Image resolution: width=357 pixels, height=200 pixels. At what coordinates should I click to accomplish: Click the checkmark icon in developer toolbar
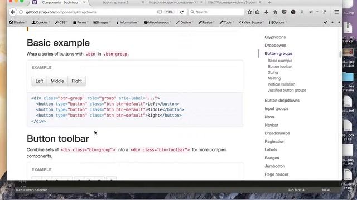coord(326,22)
